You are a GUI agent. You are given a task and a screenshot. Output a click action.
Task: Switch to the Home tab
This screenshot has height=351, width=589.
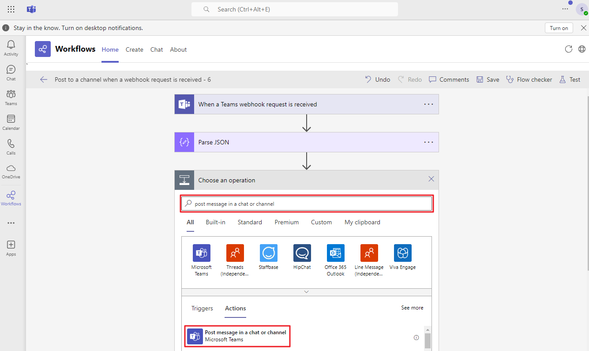tap(110, 49)
